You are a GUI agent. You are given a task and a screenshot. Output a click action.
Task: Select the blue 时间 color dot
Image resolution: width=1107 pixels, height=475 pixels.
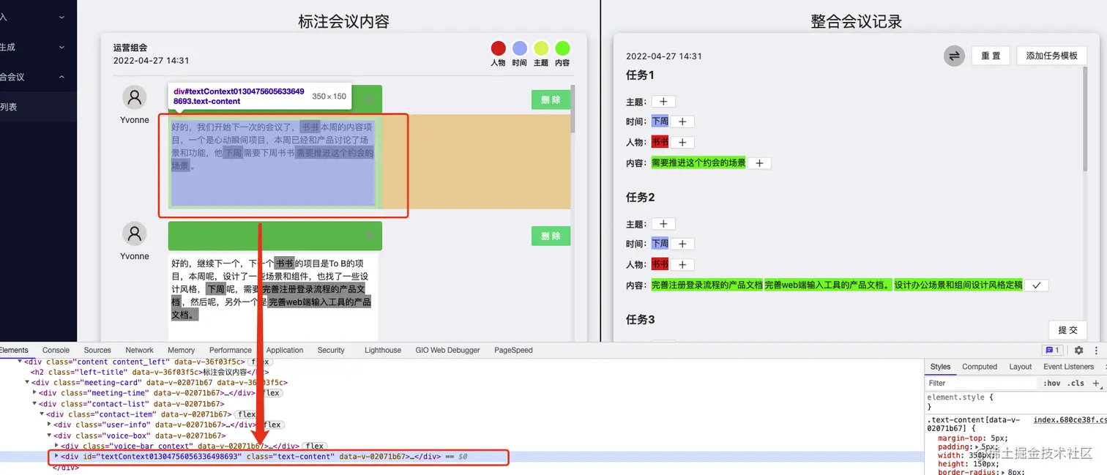click(520, 48)
